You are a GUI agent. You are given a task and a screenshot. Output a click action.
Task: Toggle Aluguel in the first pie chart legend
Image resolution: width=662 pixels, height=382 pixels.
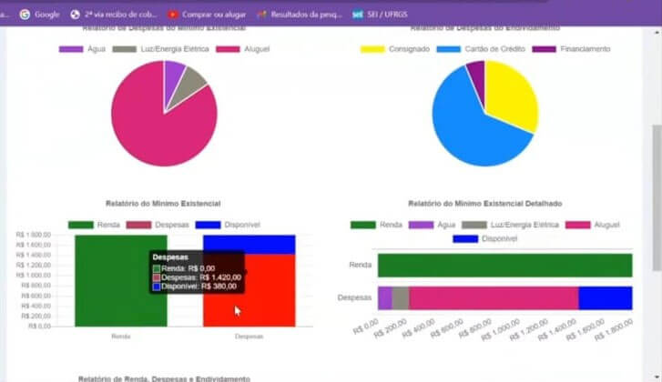[243, 49]
